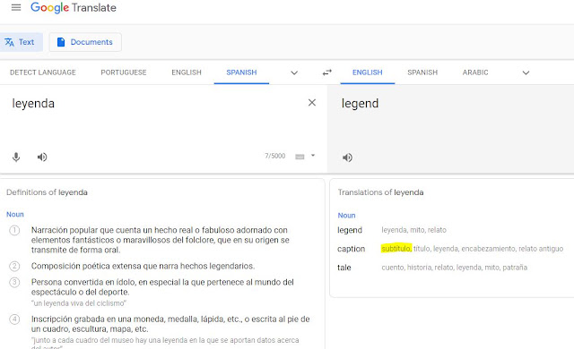Click translation entry 'caption'

click(x=351, y=249)
